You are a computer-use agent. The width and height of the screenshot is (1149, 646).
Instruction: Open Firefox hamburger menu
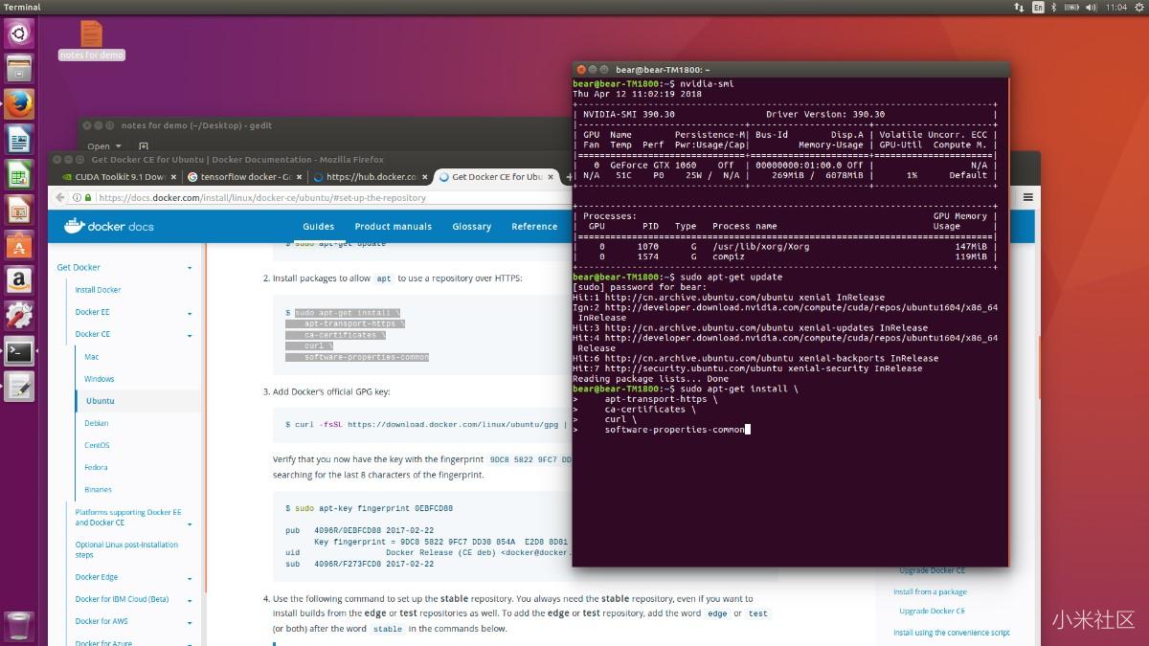1027,197
